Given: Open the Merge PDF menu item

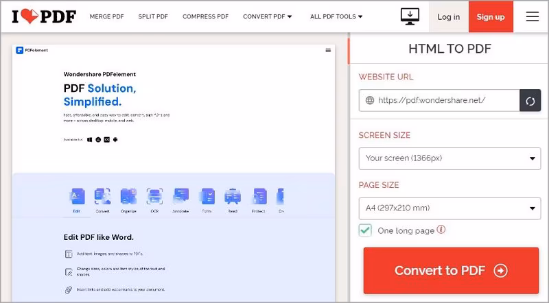Looking at the screenshot, I should pyautogui.click(x=107, y=16).
